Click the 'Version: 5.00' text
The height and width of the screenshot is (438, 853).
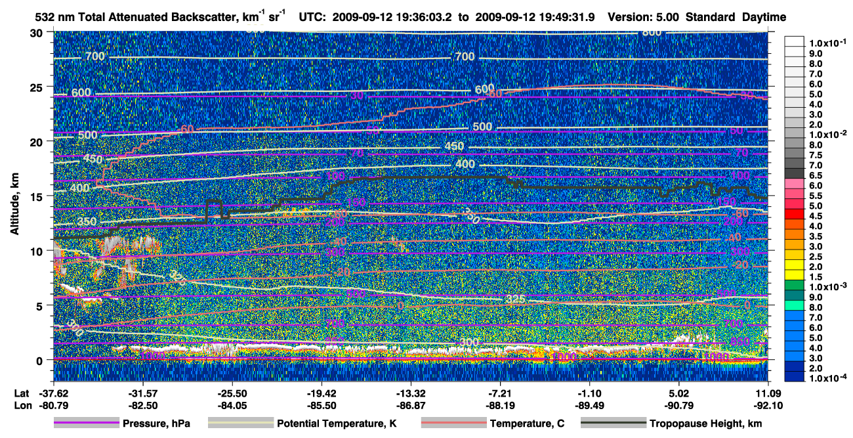click(643, 17)
